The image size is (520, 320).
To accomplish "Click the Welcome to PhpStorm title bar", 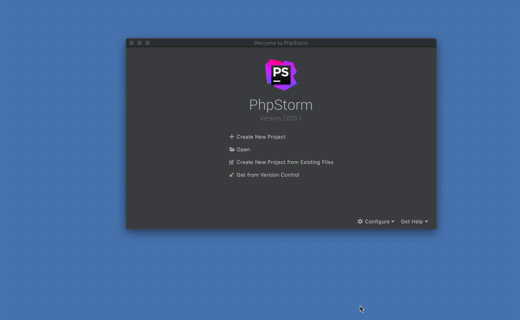I will 281,43.
